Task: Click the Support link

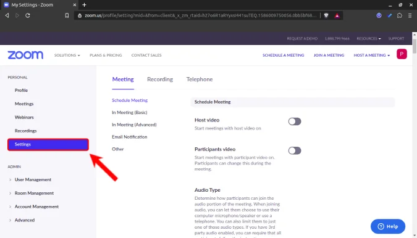Action: (396, 38)
